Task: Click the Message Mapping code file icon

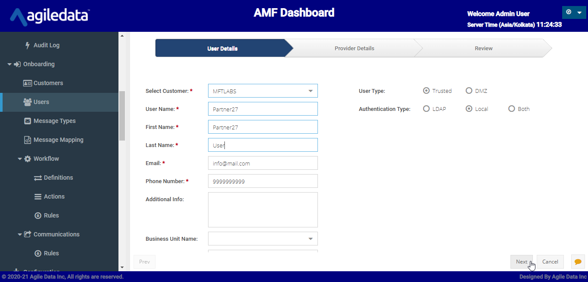Action: [28, 140]
